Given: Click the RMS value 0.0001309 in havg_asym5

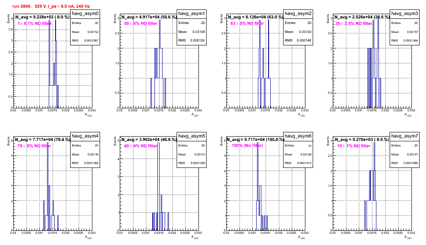Looking at the screenshot, I should point(198,163).
